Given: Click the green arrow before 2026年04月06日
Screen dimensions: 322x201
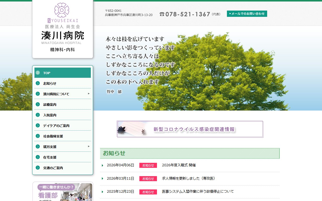Looking at the screenshot, I should pyautogui.click(x=103, y=165).
